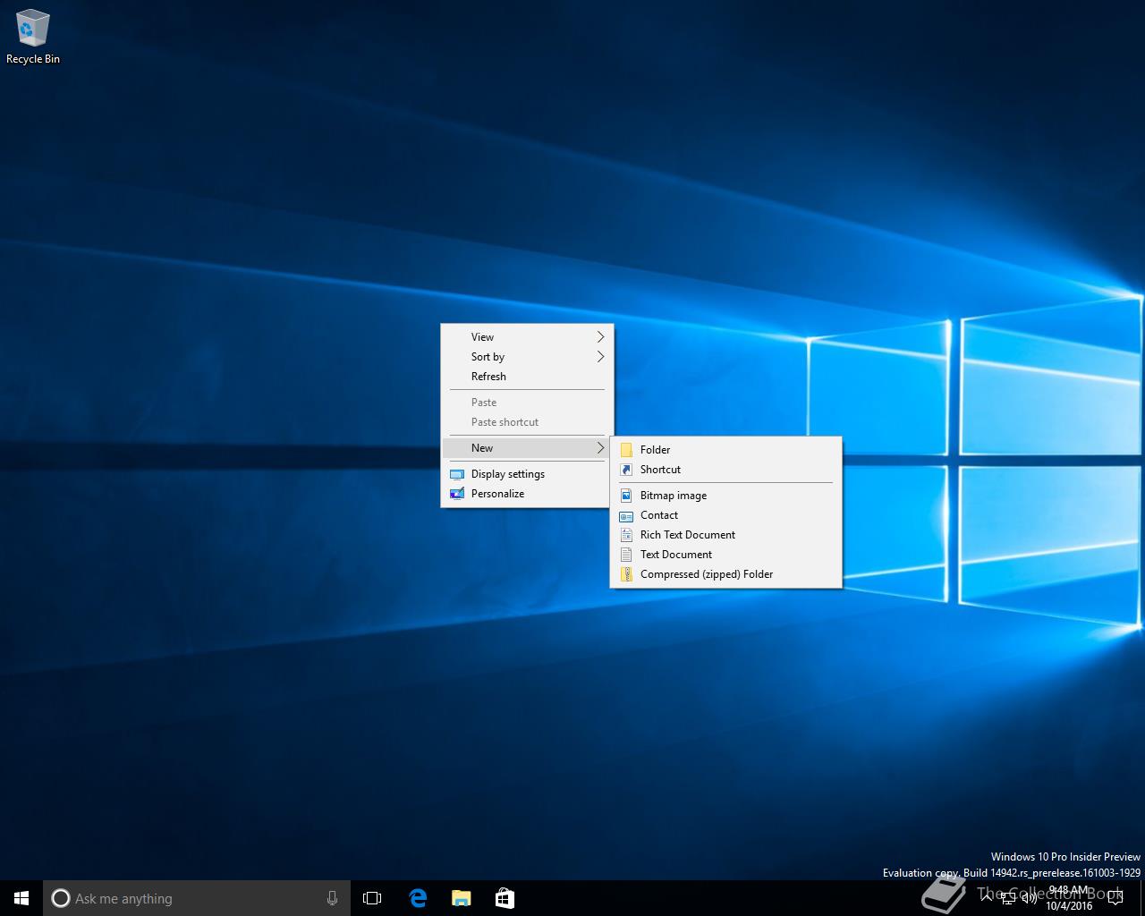
Task: Select the Recycle Bin desktop icon
Action: point(33,38)
